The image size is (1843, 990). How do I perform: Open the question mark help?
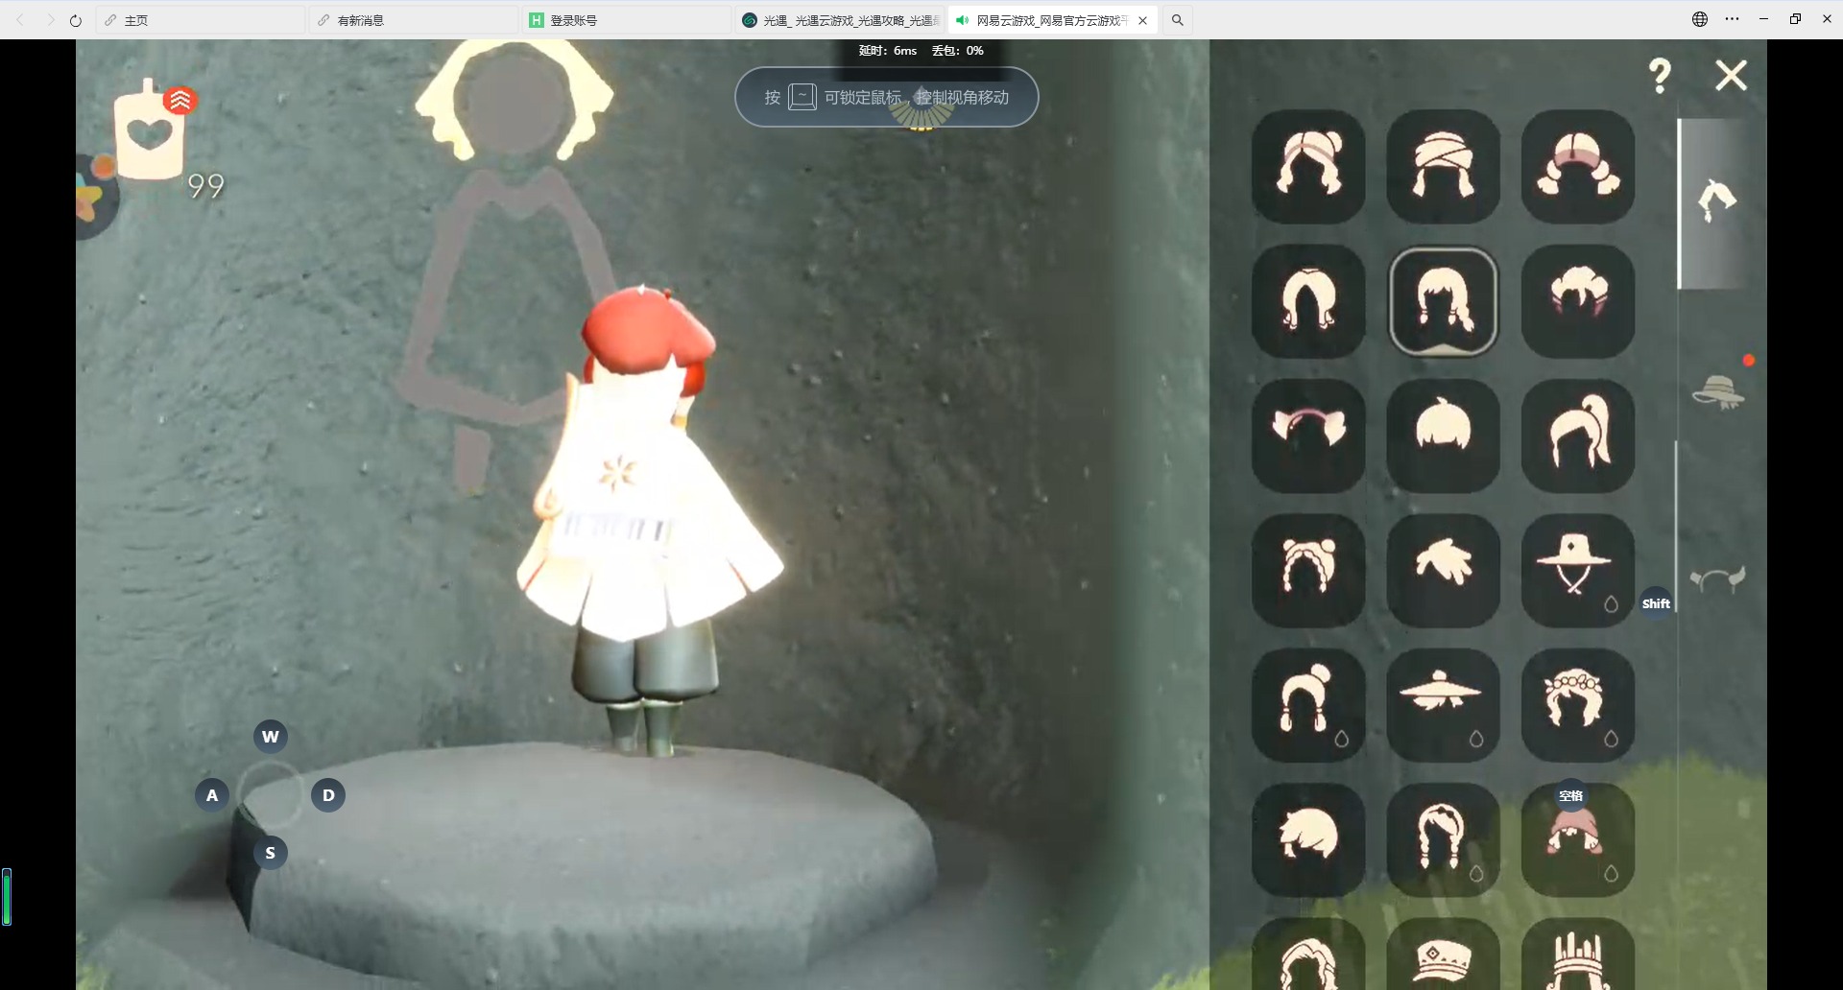click(x=1660, y=75)
